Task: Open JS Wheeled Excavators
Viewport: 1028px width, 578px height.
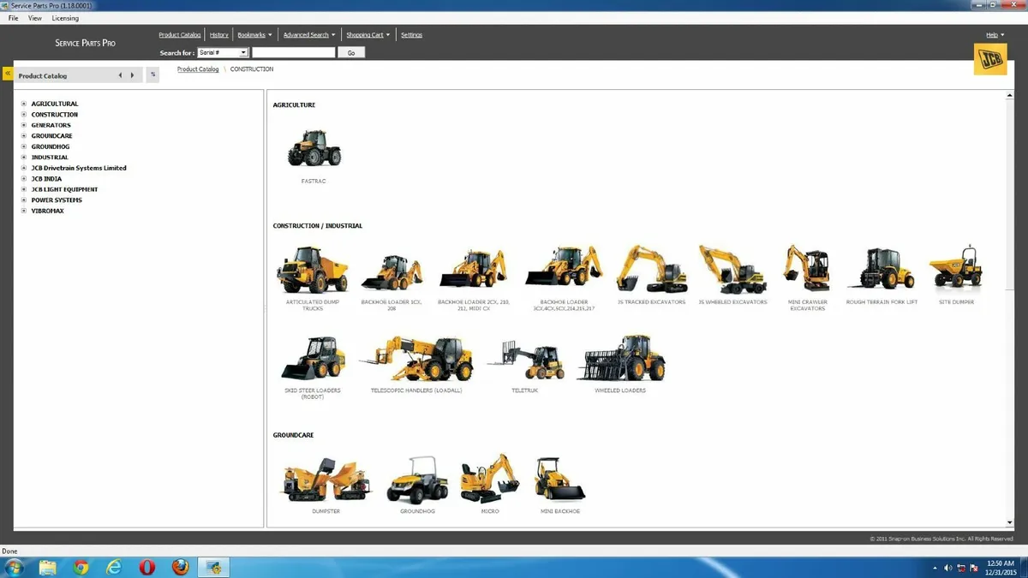Action: point(732,269)
